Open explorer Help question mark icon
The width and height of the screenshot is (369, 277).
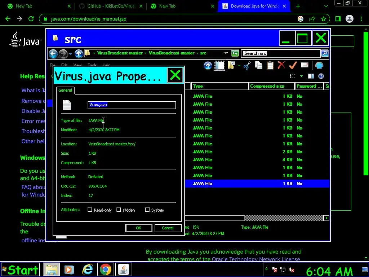coord(321,76)
